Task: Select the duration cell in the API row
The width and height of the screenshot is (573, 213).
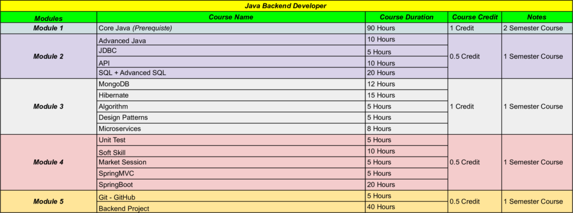Action: [x=407, y=62]
